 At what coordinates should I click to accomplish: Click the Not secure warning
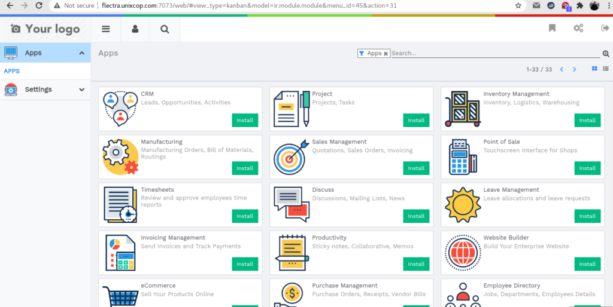click(x=74, y=6)
